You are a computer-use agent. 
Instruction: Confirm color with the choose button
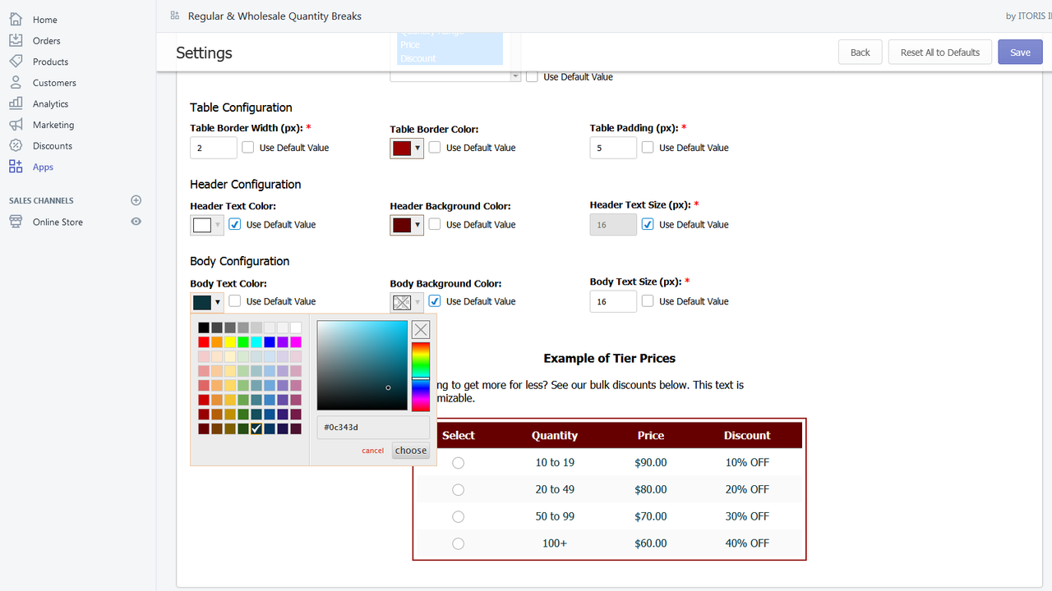pyautogui.click(x=410, y=450)
